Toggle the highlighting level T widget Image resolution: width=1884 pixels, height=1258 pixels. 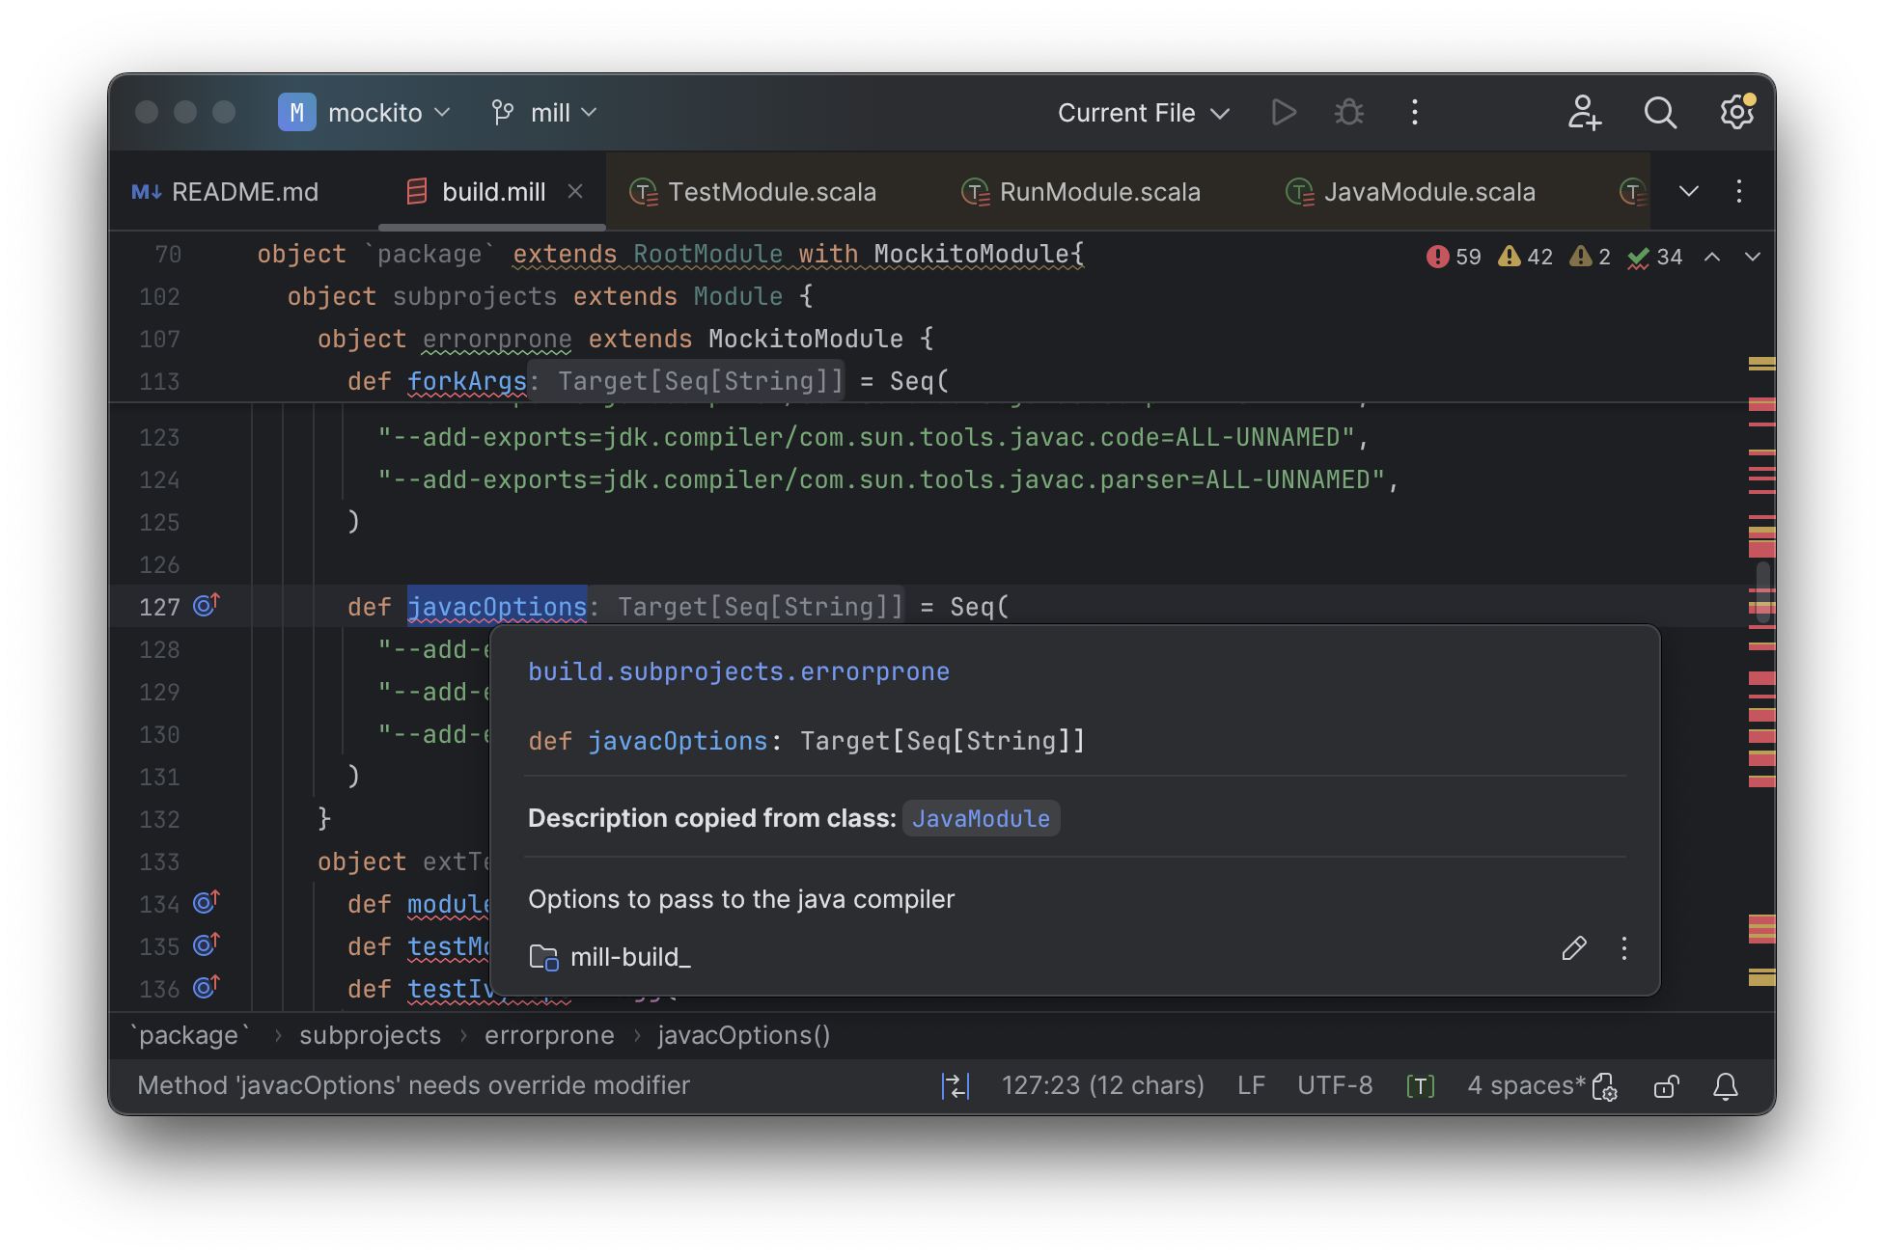(1421, 1085)
